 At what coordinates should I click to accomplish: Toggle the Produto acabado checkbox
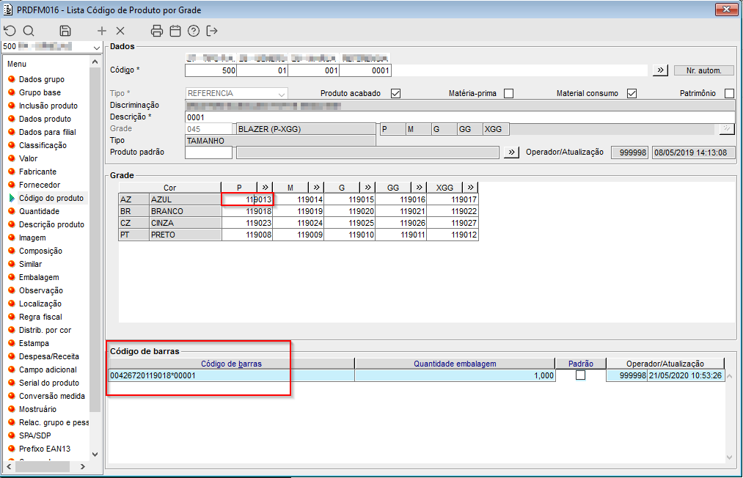(395, 93)
